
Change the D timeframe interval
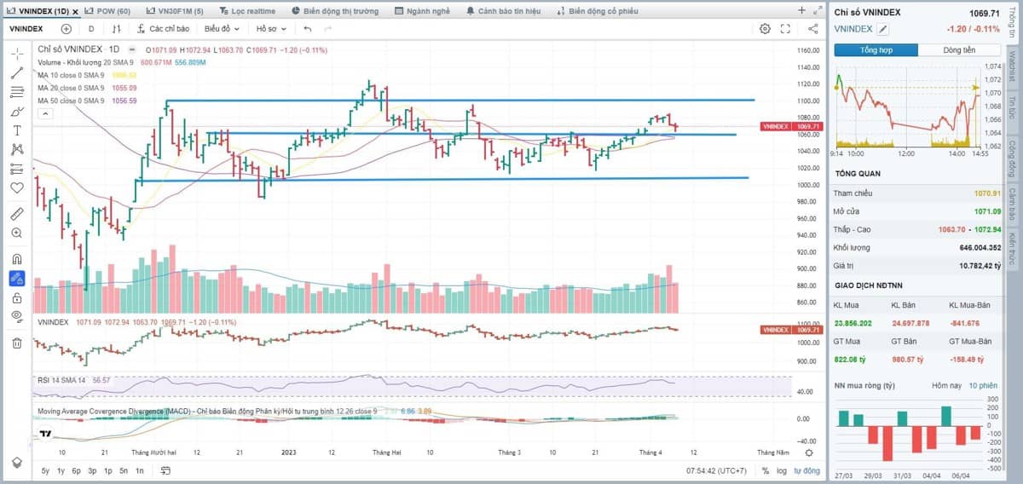point(91,28)
